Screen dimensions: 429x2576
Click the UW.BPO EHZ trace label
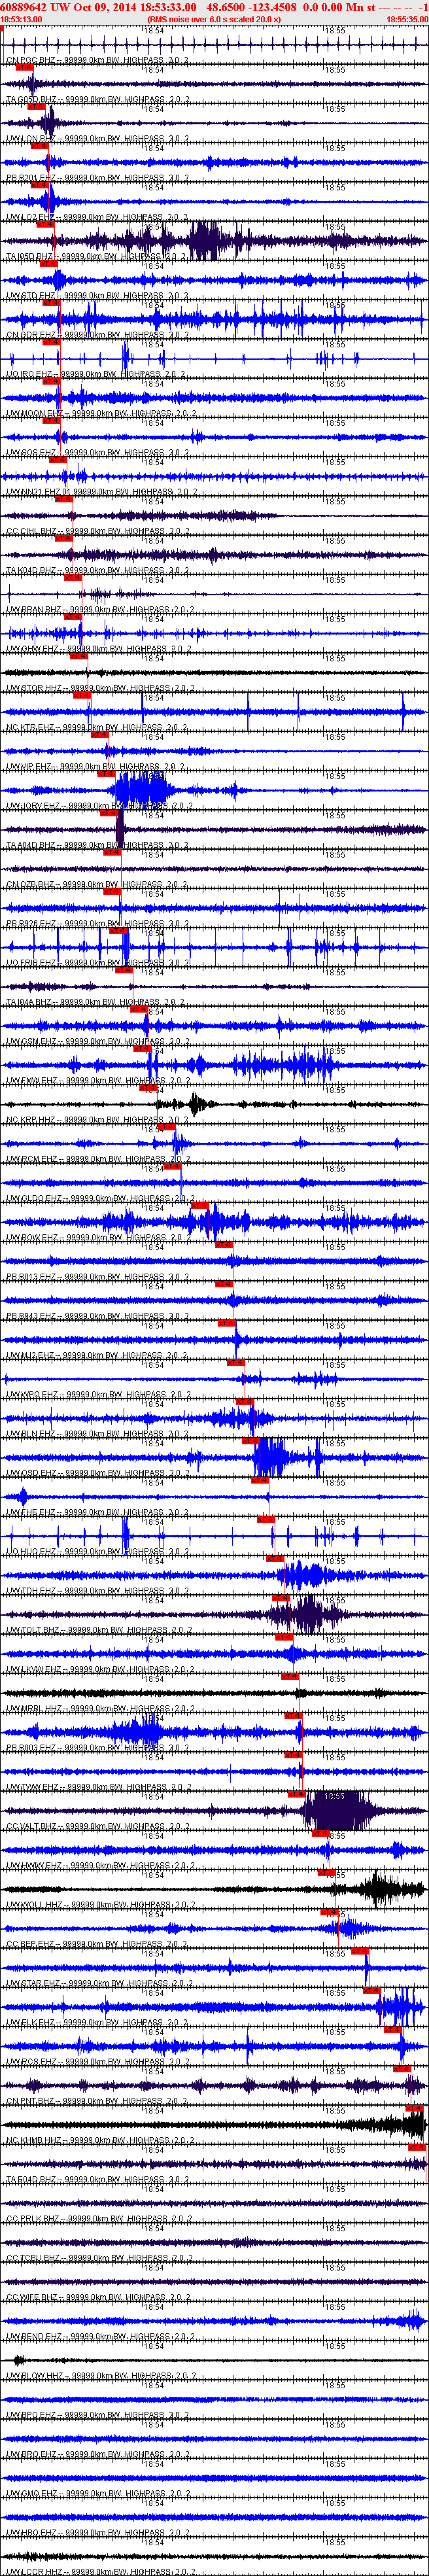98,2413
